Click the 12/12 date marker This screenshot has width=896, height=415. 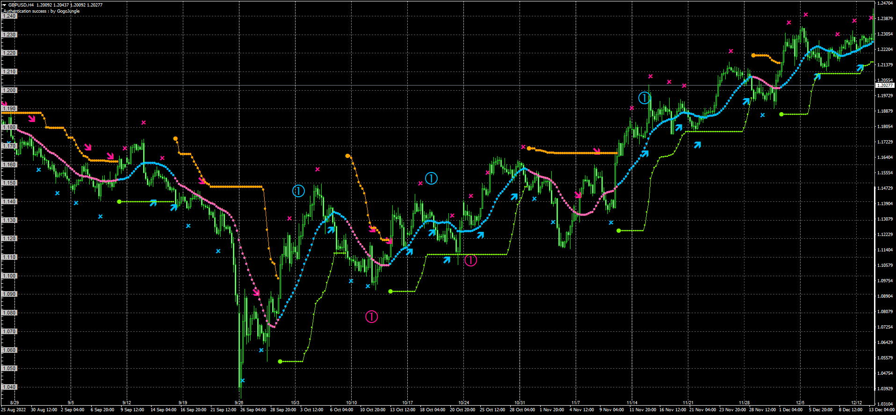pyautogui.click(x=856, y=402)
